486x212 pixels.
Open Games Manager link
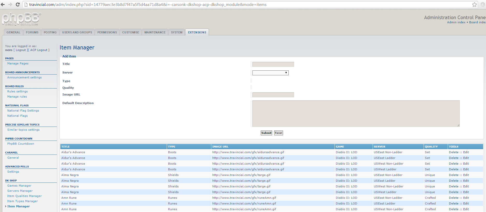(19, 186)
